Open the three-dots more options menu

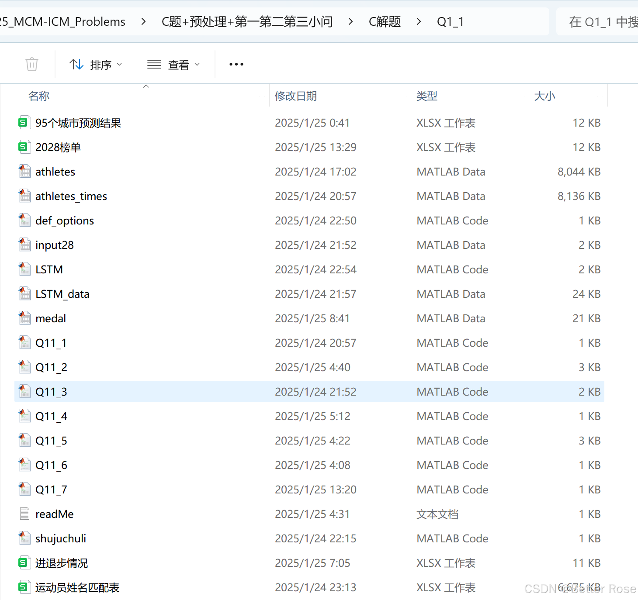(236, 64)
